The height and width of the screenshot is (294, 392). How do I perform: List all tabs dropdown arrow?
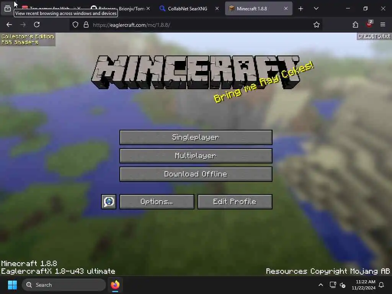click(316, 9)
